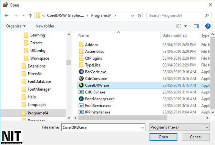Select FontManager folder in tree
The image size is (215, 145).
click(x=36, y=89)
